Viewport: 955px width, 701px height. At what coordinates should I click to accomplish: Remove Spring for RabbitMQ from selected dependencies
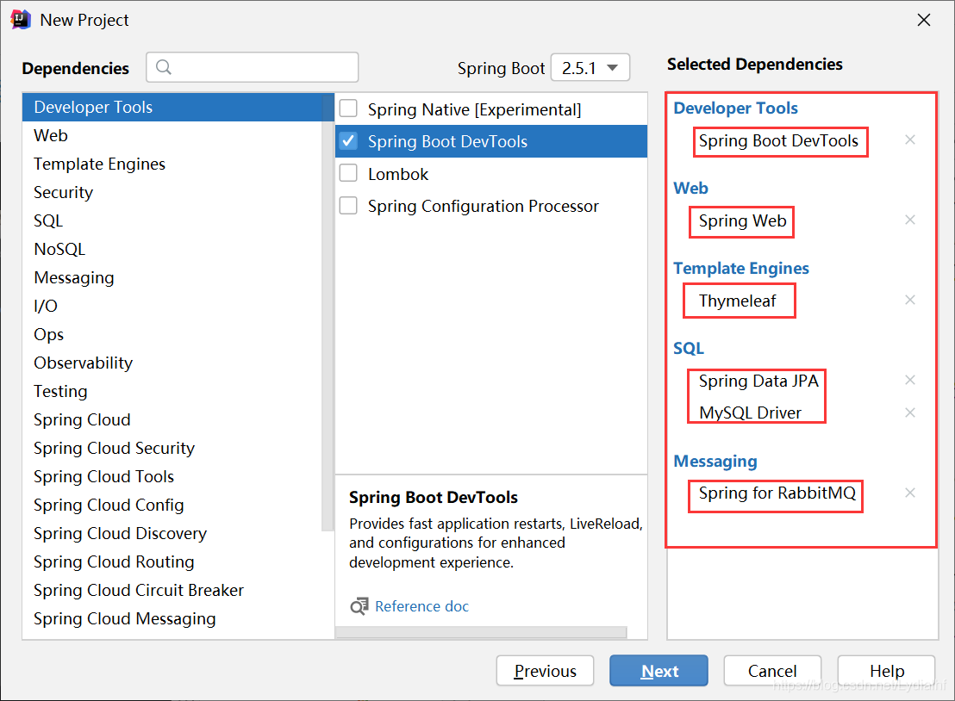(x=910, y=493)
